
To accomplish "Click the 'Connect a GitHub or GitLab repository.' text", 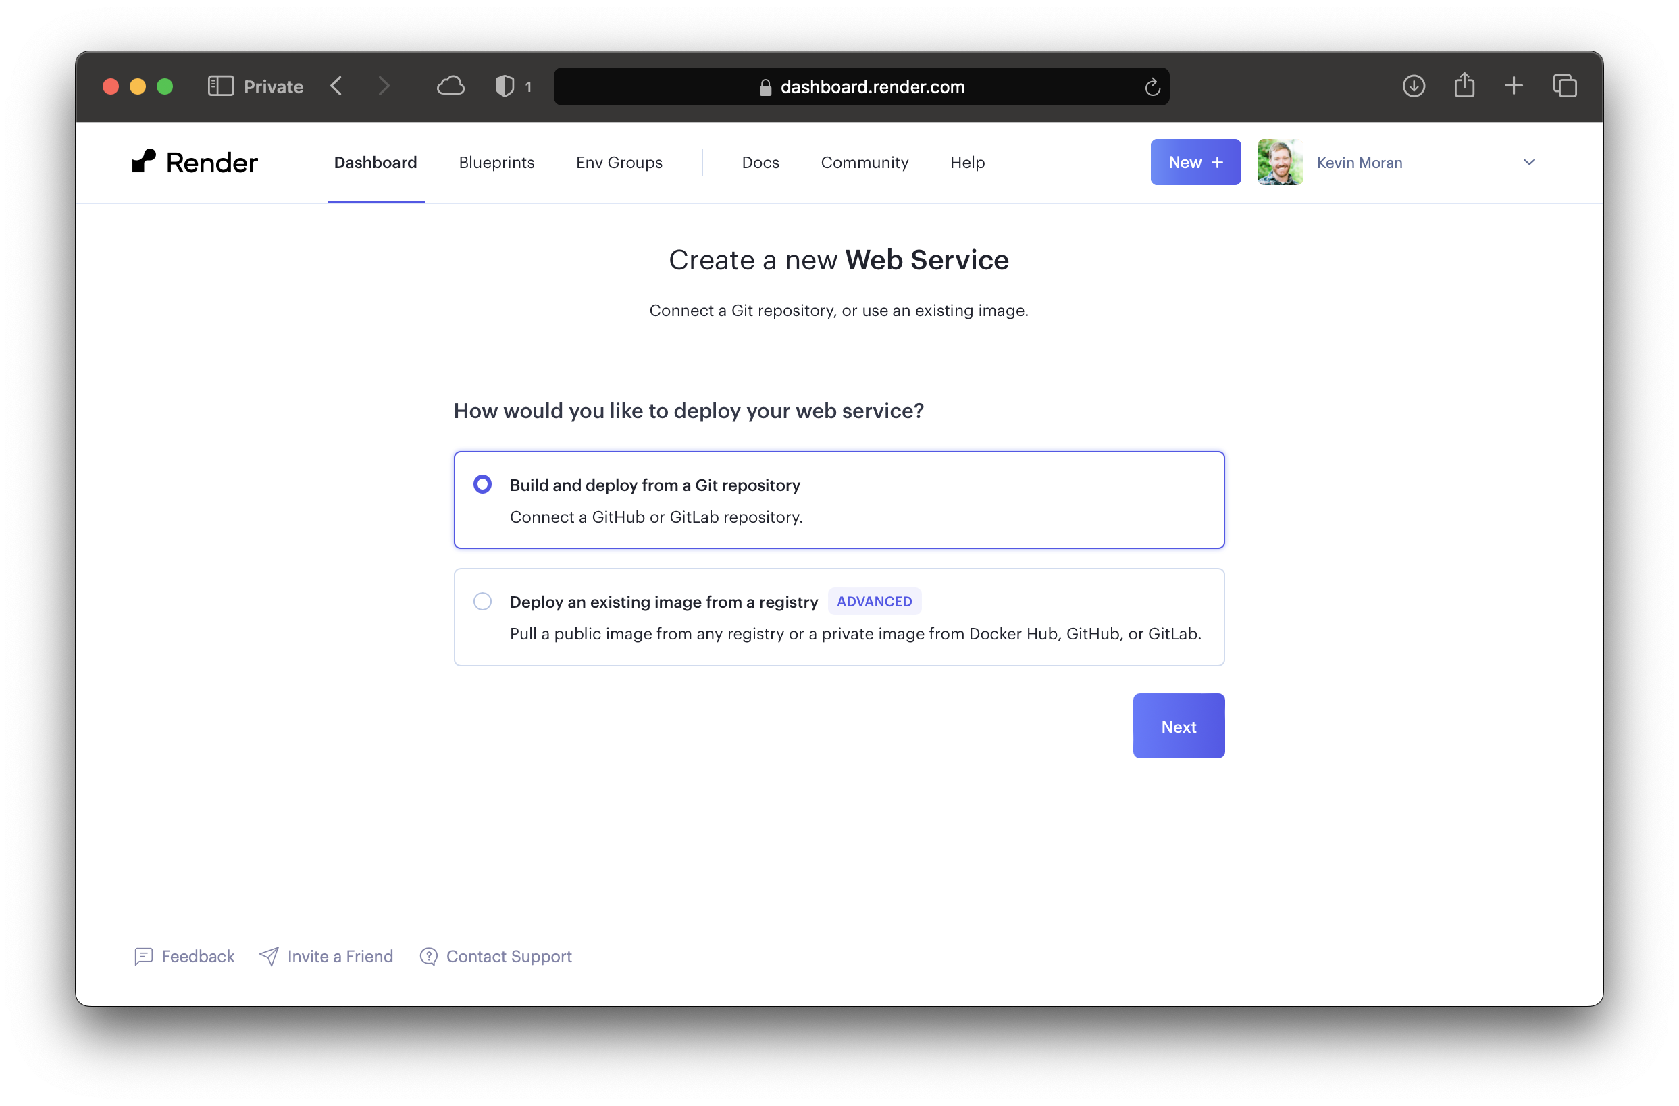I will tap(656, 517).
